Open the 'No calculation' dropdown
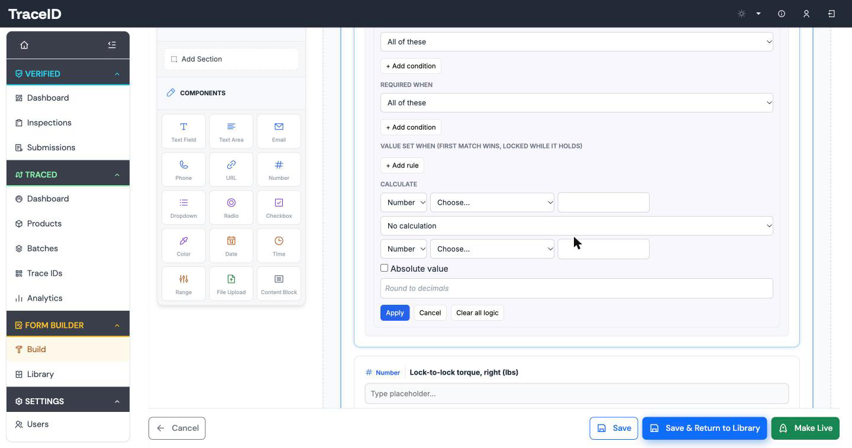 [577, 226]
